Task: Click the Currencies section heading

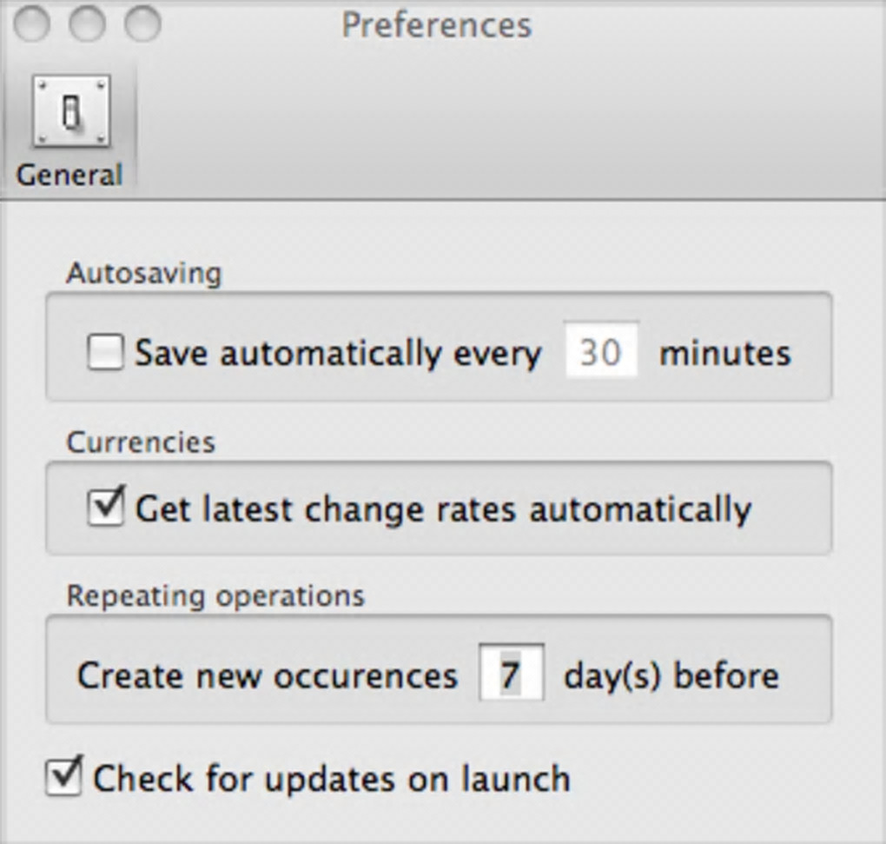Action: (141, 442)
